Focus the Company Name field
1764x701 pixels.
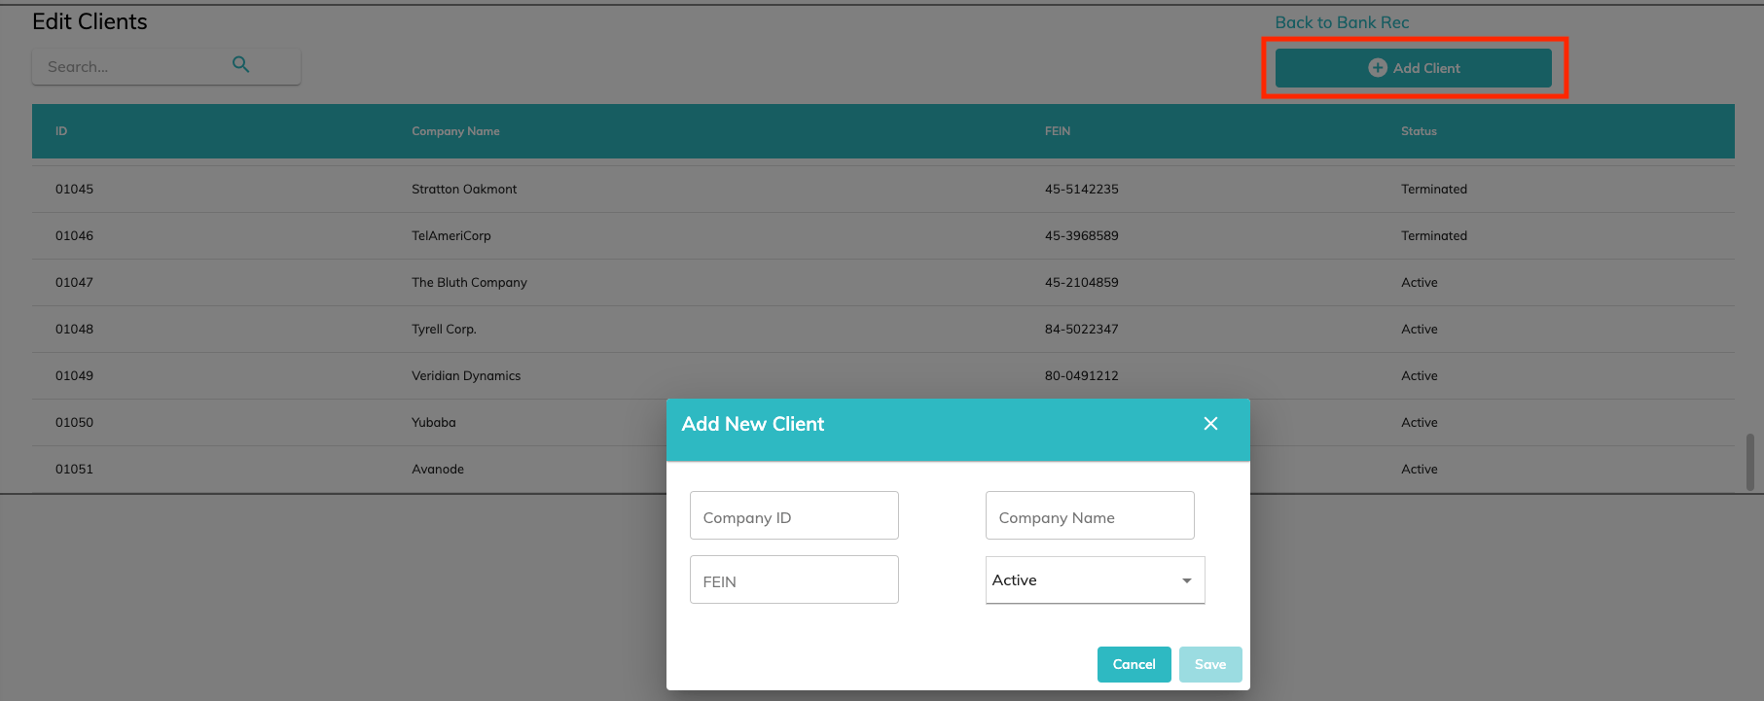(1089, 516)
